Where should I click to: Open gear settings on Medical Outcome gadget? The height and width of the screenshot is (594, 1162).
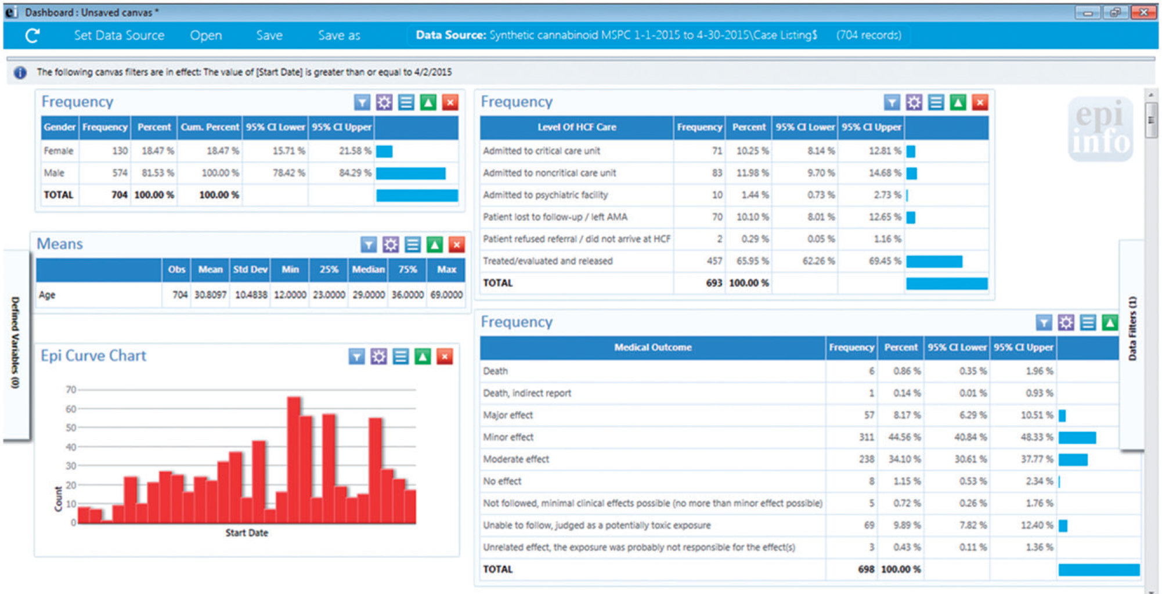pyautogui.click(x=1066, y=323)
